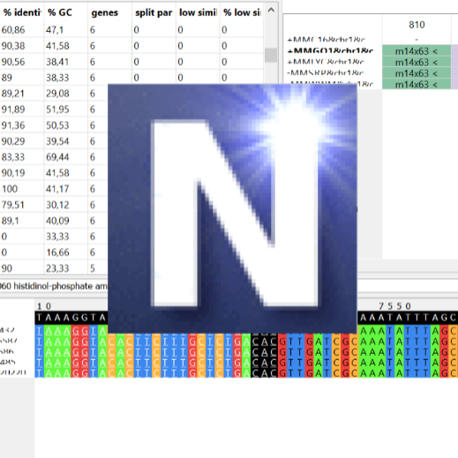Select the row with 90,29 identity

54,141
